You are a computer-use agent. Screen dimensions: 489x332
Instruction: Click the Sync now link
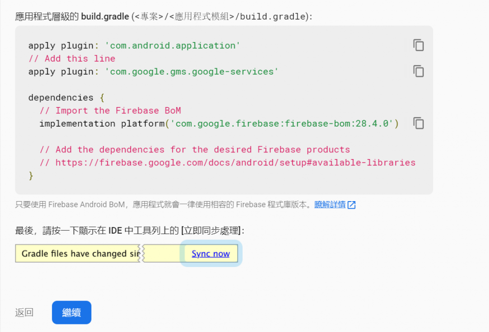[x=211, y=254]
